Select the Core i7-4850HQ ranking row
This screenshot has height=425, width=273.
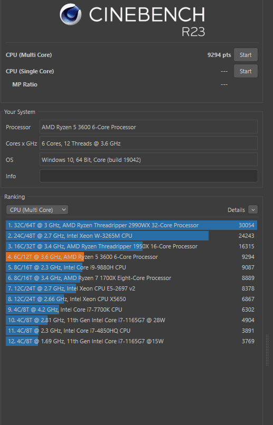click(x=131, y=331)
